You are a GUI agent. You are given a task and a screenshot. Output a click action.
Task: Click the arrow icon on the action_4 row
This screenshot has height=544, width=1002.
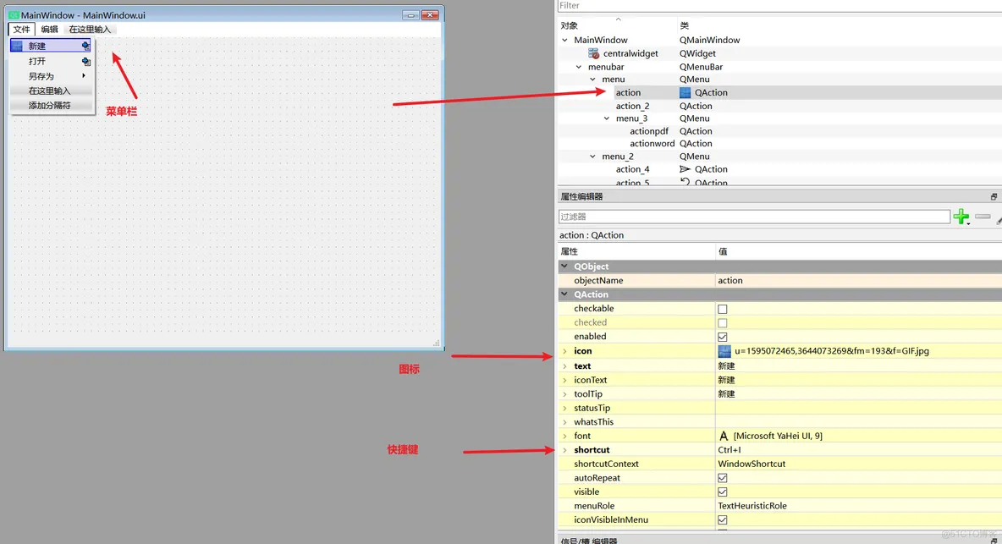click(685, 169)
